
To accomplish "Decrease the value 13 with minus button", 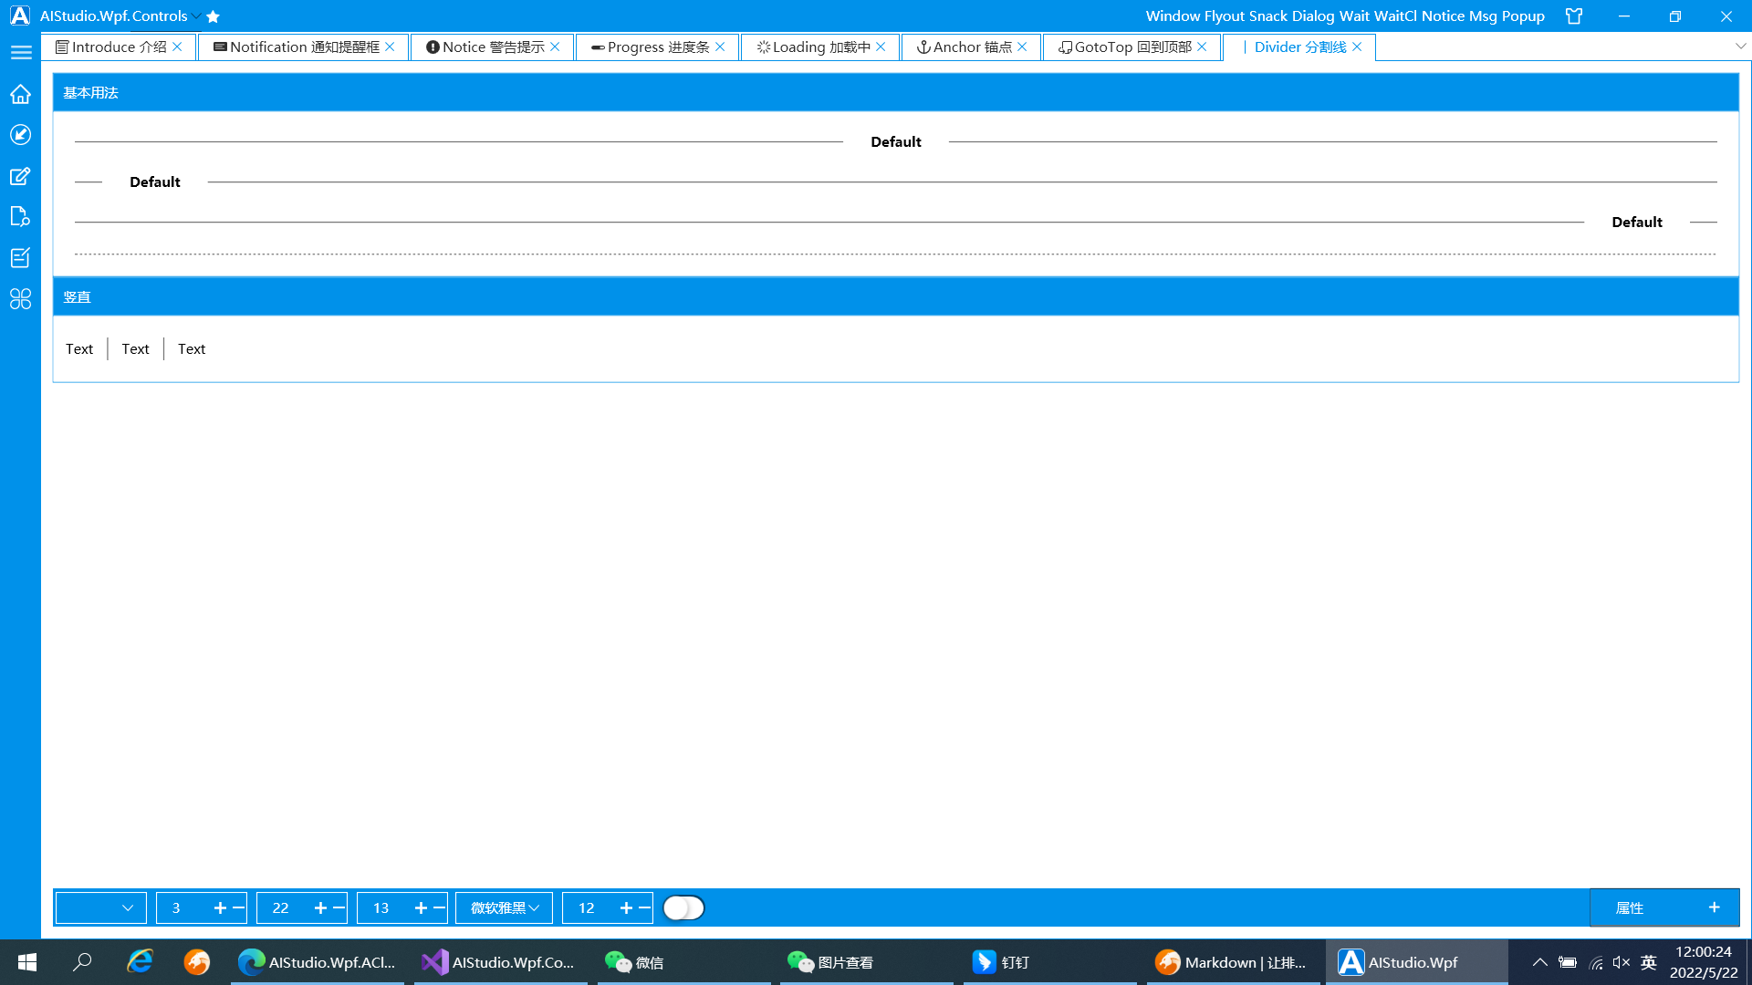I will click(439, 908).
